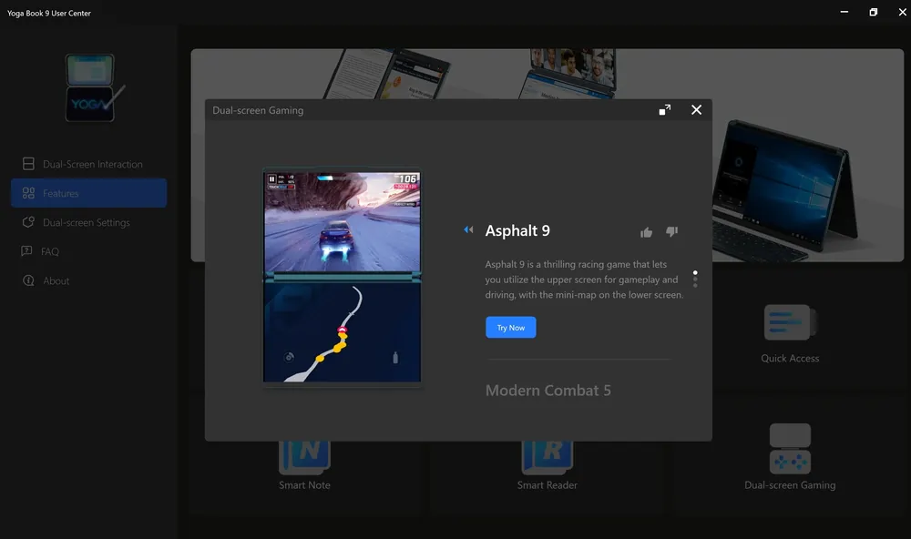Screen dimensions: 911x539
Task: Click the Features grid icon in sidebar
Action: pyautogui.click(x=28, y=193)
